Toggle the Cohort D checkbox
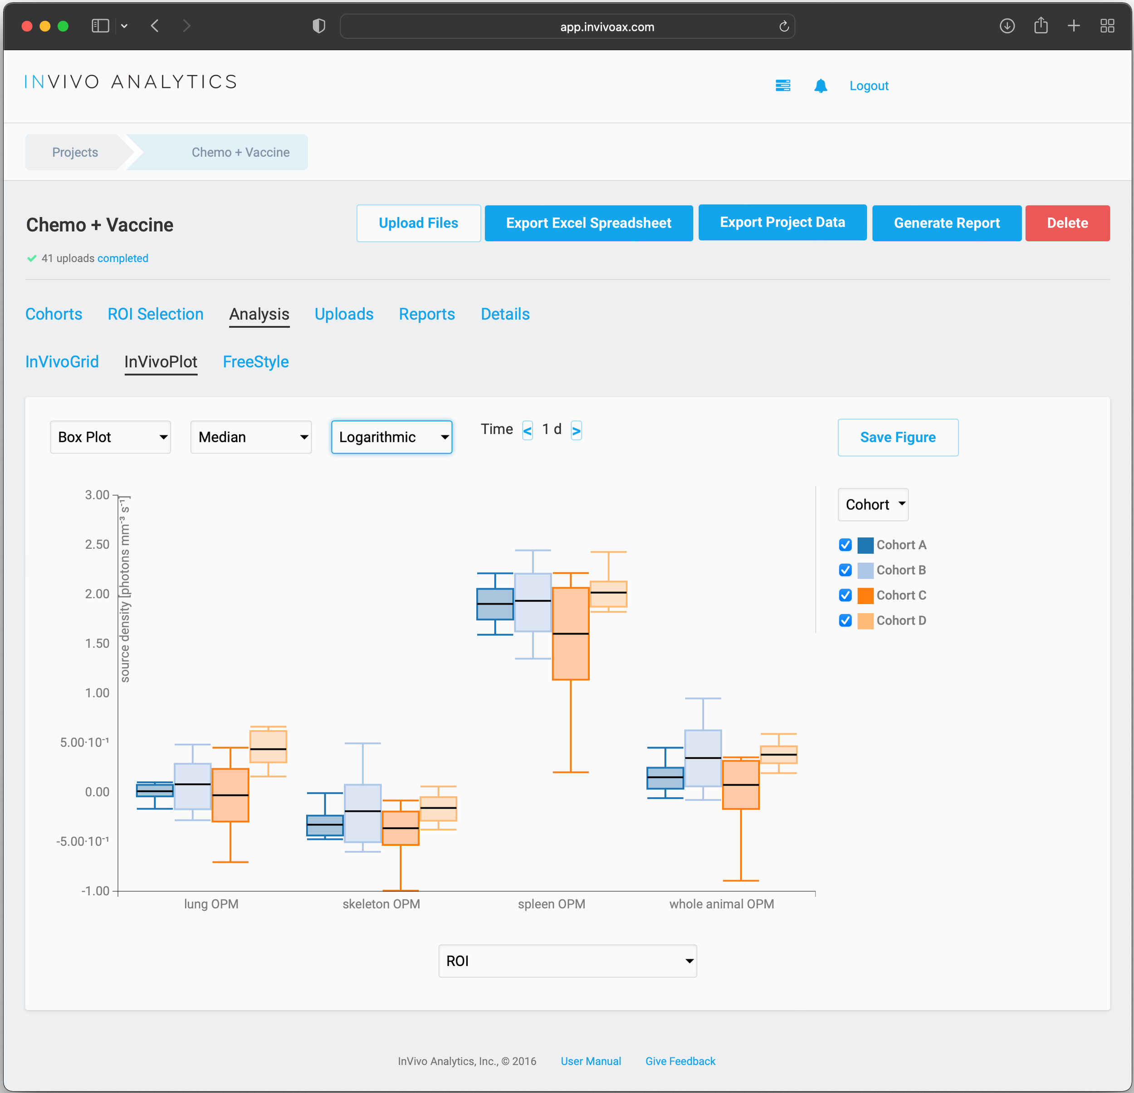 click(846, 620)
